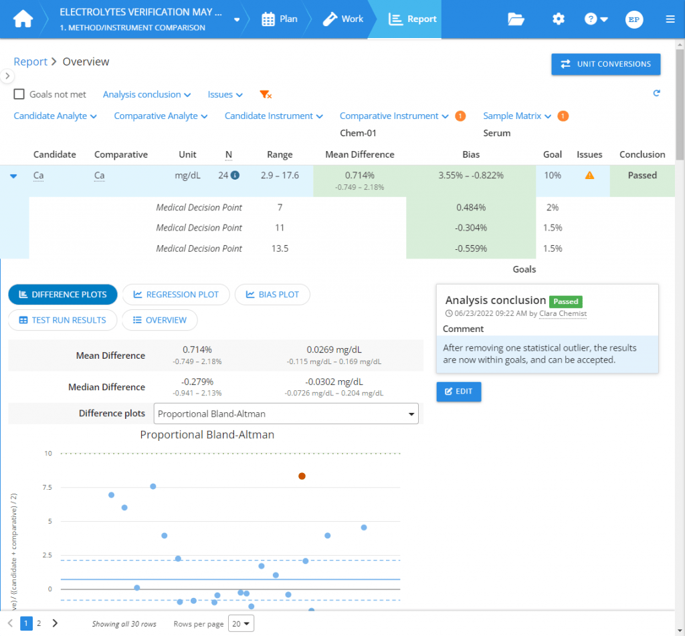Screen dimensions: 685x636
Task: Open the Sample Matrix filter dropdown
Action: [516, 116]
